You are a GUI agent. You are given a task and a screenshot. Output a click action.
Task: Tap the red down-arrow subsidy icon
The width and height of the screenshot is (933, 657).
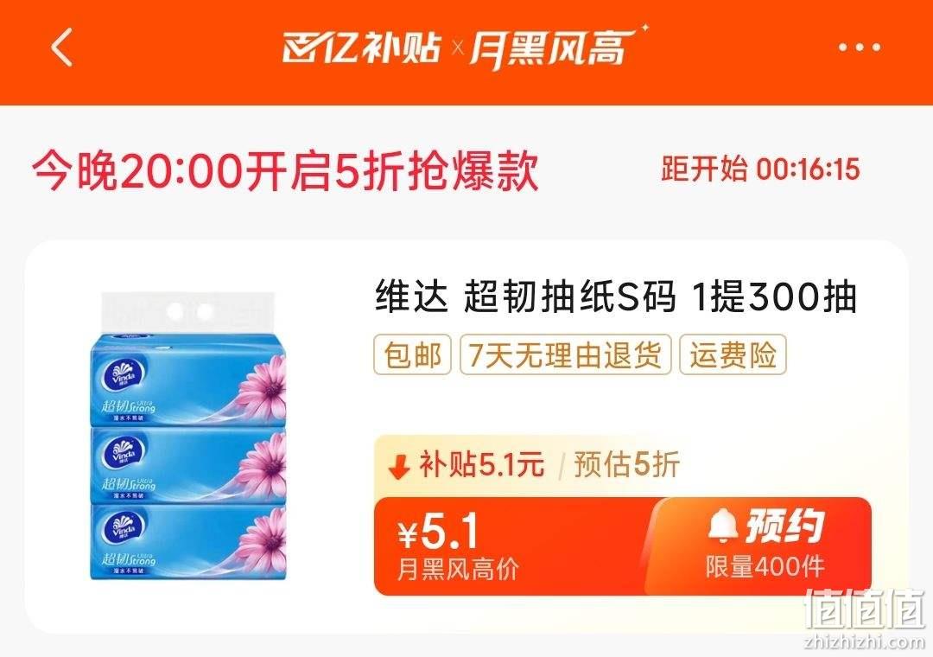[x=399, y=467]
